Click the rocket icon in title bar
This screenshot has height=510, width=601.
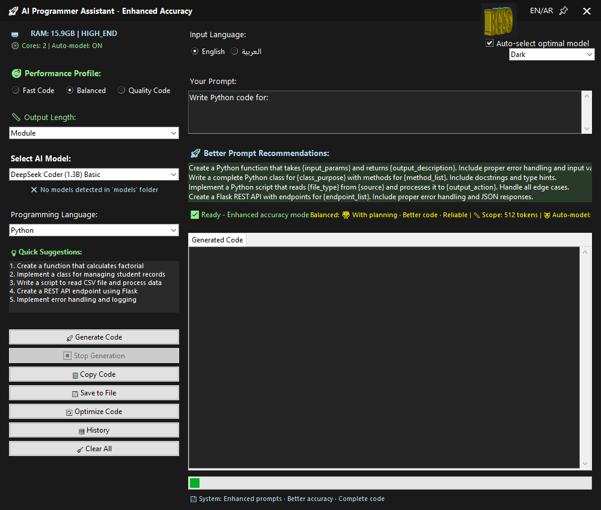coord(13,11)
